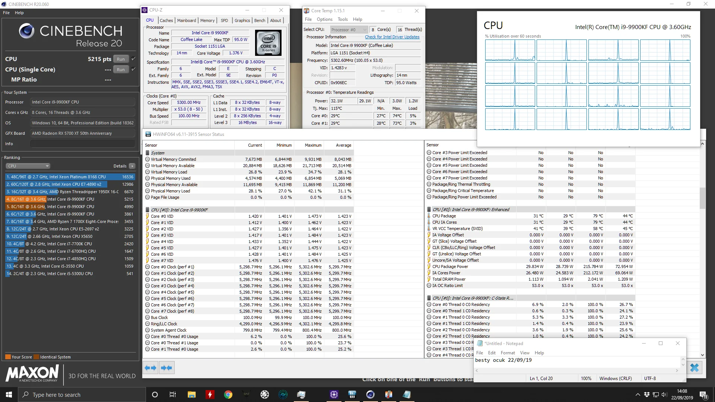Click the HWiNFO vertical scrollbar thumb
The width and height of the screenshot is (715, 402).
click(702, 198)
